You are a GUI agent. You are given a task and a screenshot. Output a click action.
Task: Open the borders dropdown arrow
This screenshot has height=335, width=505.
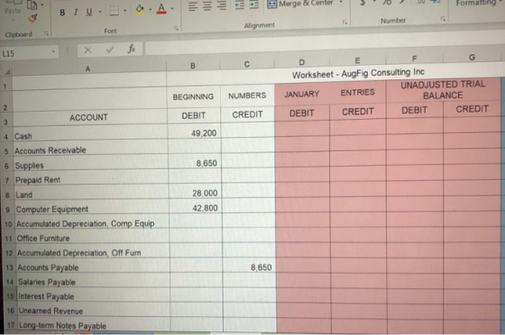pos(125,11)
